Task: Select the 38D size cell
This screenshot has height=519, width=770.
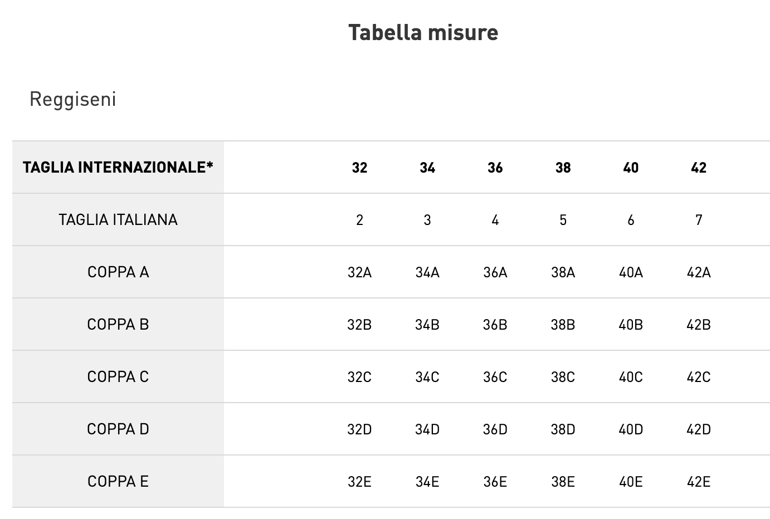Action: (563, 429)
